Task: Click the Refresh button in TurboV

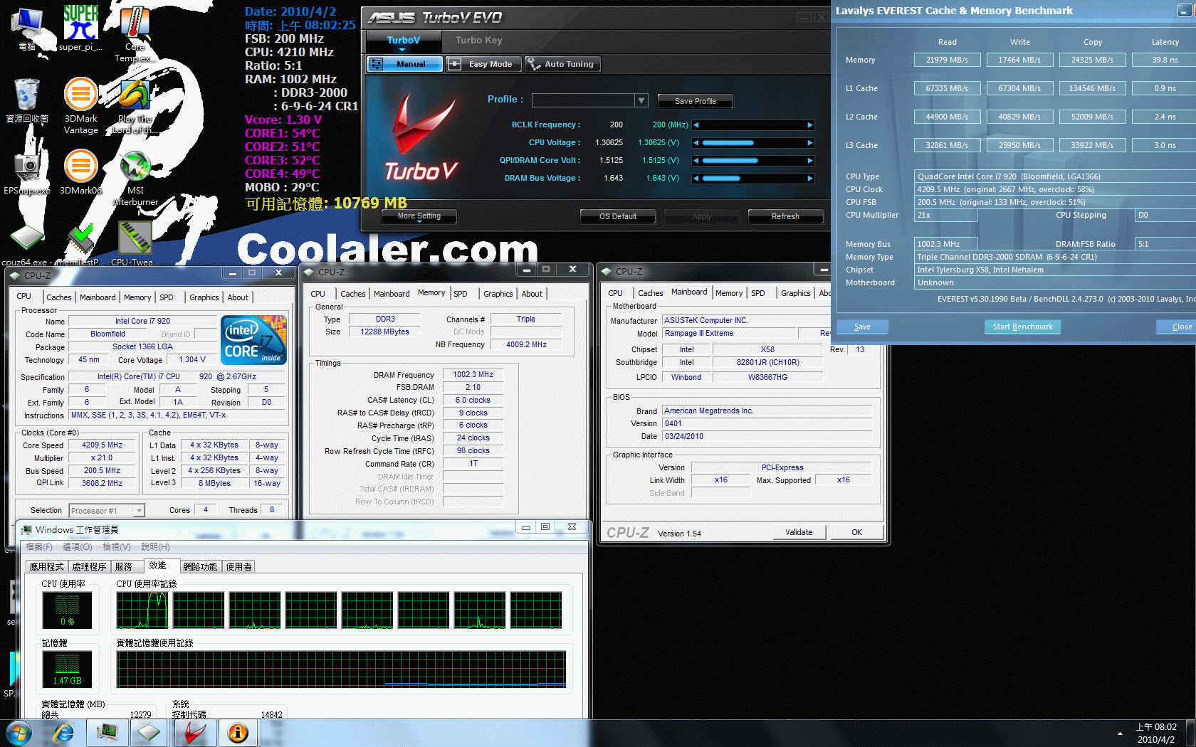Action: point(785,216)
